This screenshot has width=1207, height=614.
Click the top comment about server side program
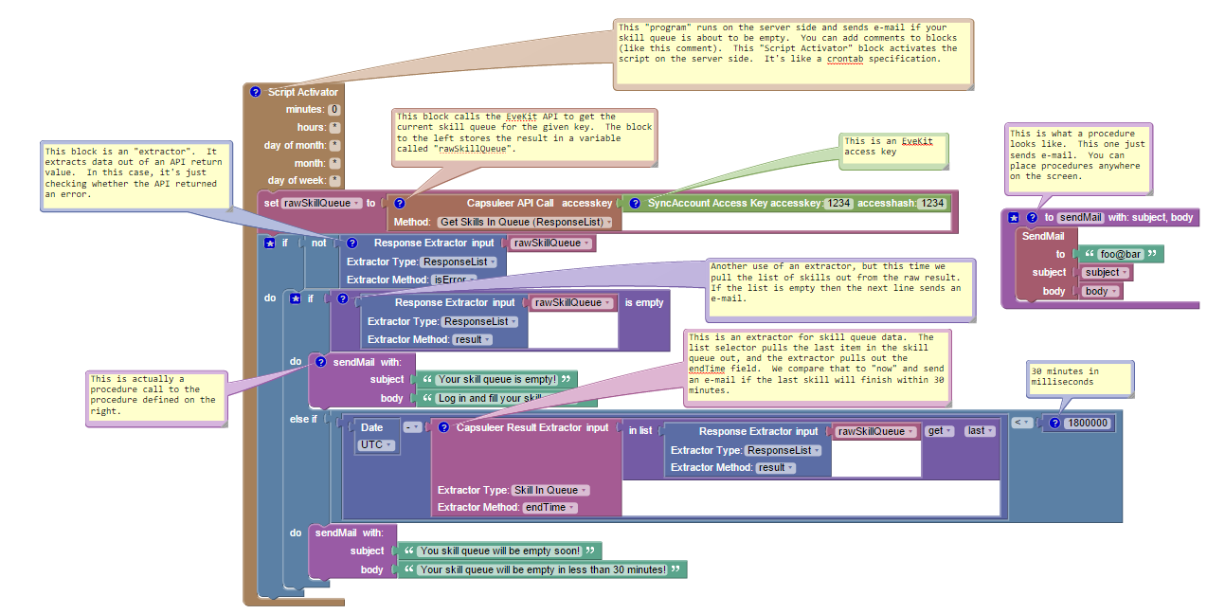pos(792,55)
